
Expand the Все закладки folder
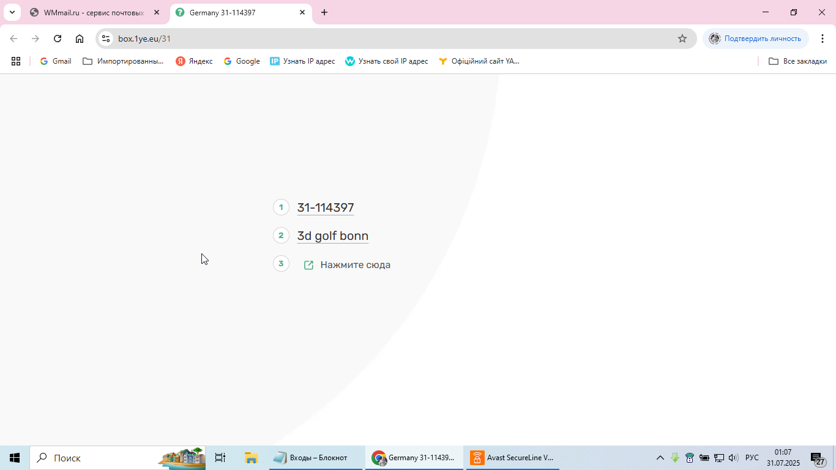click(797, 61)
